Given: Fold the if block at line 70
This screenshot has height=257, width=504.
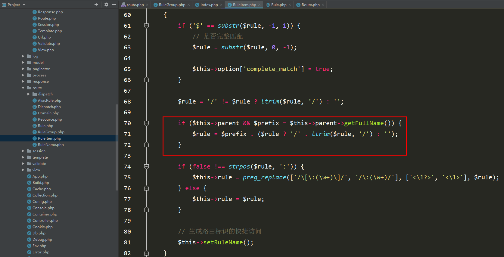Looking at the screenshot, I should coord(147,123).
